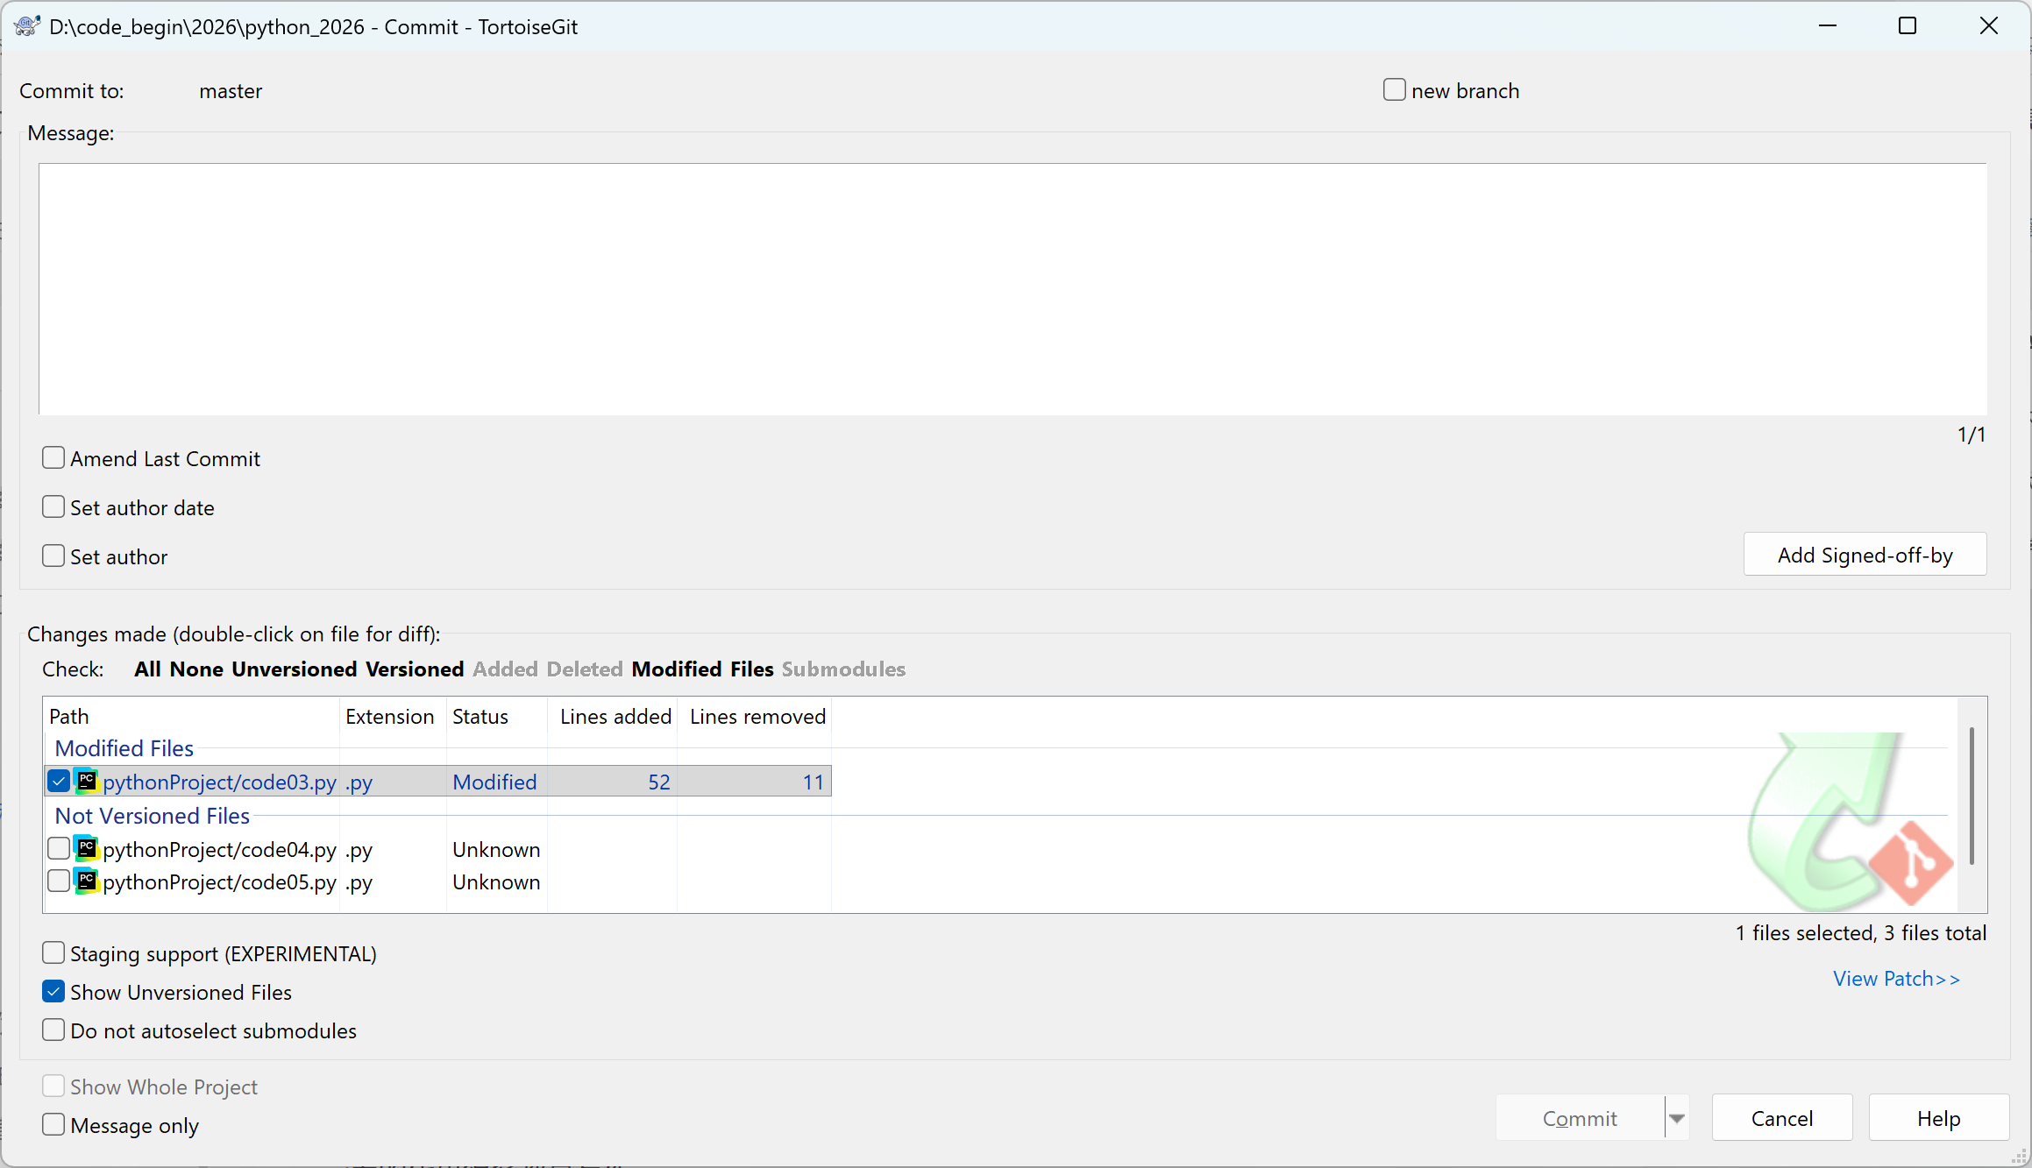Collapse the Modified Files group header

click(124, 748)
